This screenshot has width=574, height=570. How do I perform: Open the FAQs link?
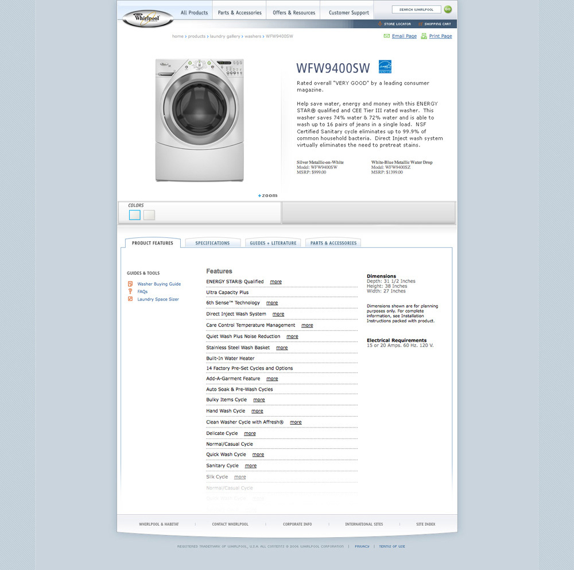pyautogui.click(x=142, y=291)
